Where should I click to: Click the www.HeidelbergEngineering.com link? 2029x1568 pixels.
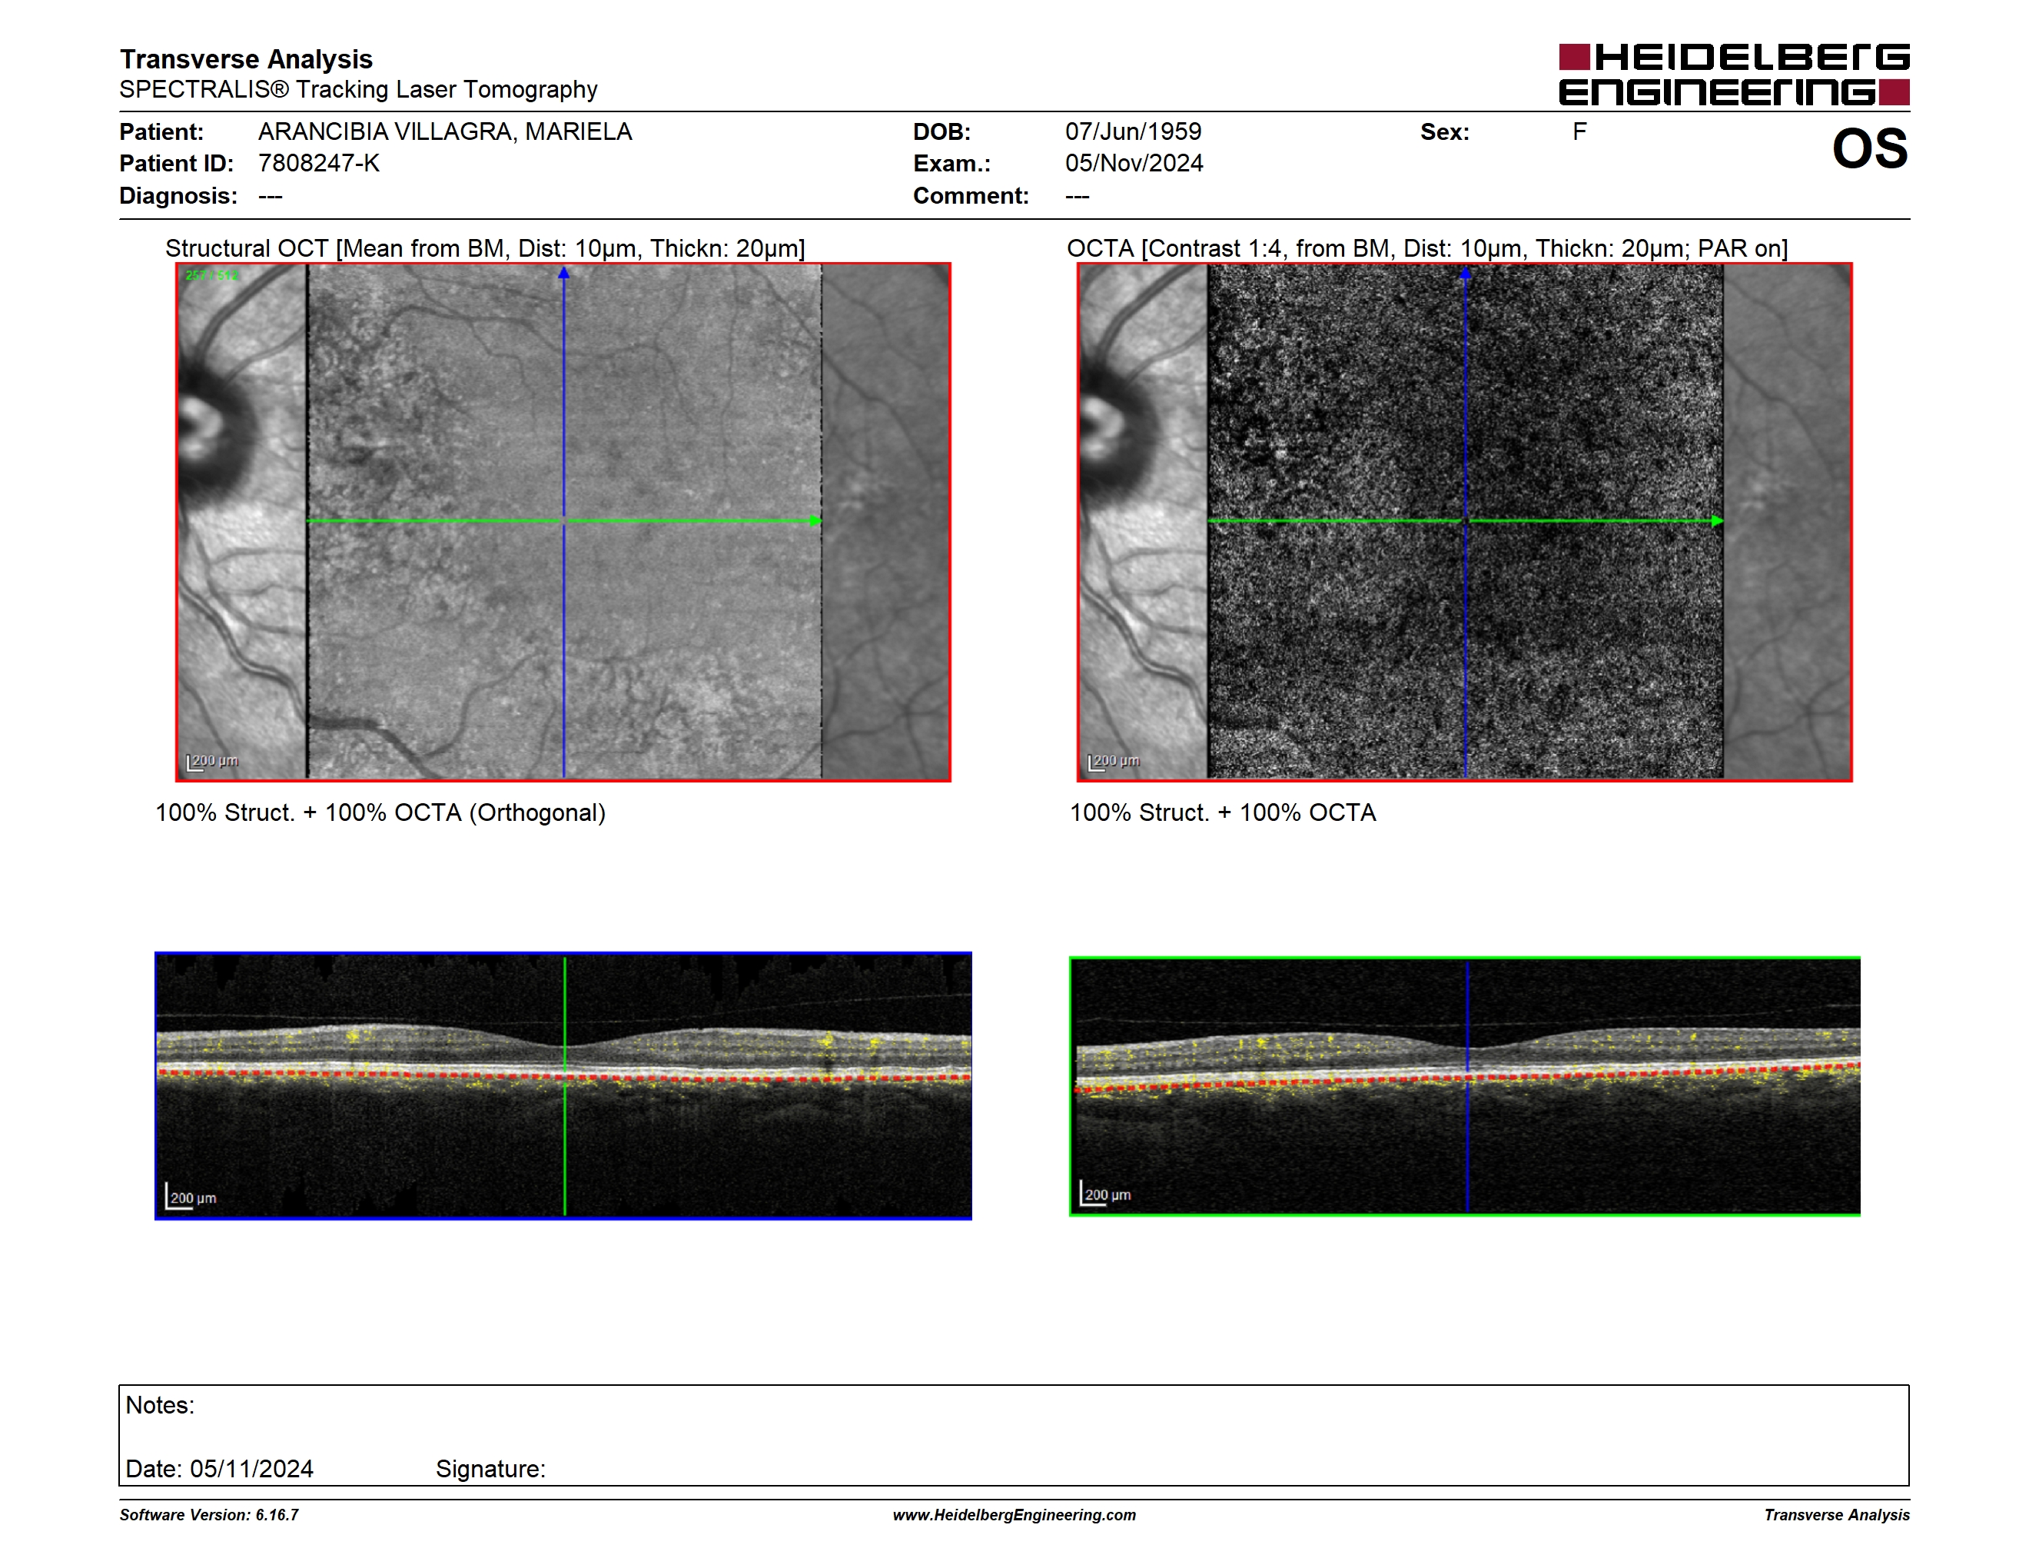(x=1014, y=1515)
